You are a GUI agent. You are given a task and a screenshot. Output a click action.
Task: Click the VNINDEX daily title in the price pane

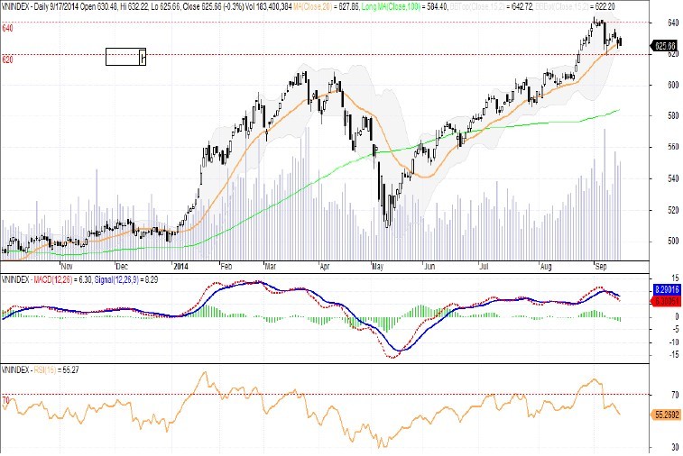coord(36,7)
